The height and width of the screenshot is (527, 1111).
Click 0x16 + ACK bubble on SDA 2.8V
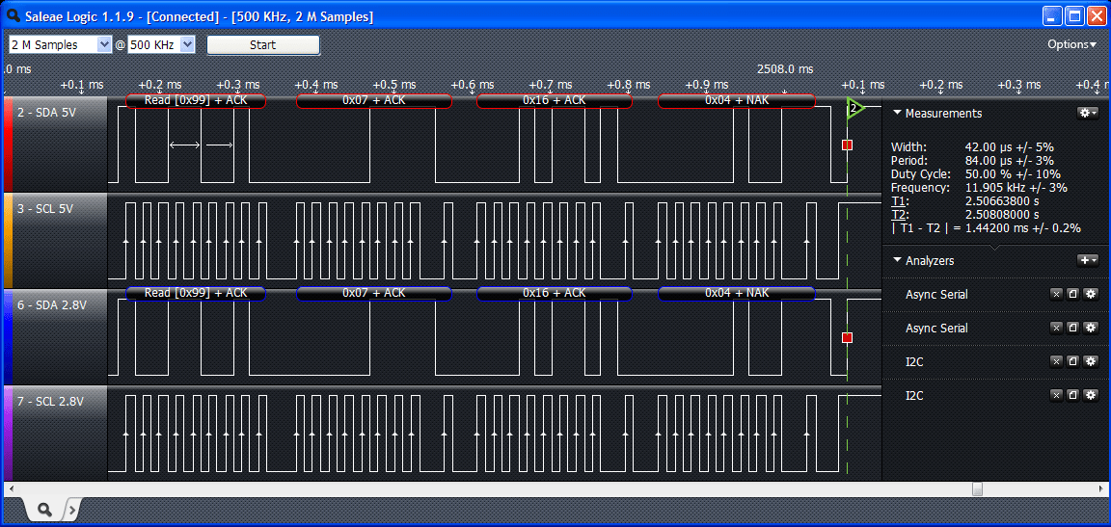tap(555, 293)
